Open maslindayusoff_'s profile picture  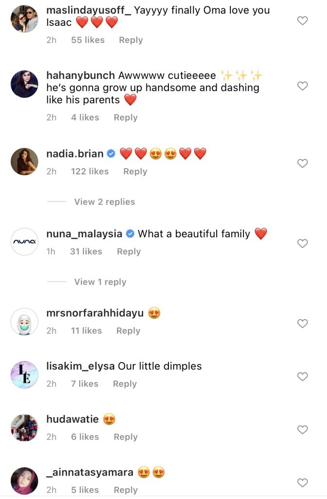click(24, 20)
